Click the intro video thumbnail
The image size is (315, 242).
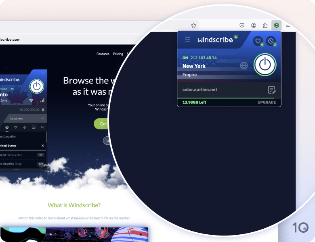(x=74, y=235)
